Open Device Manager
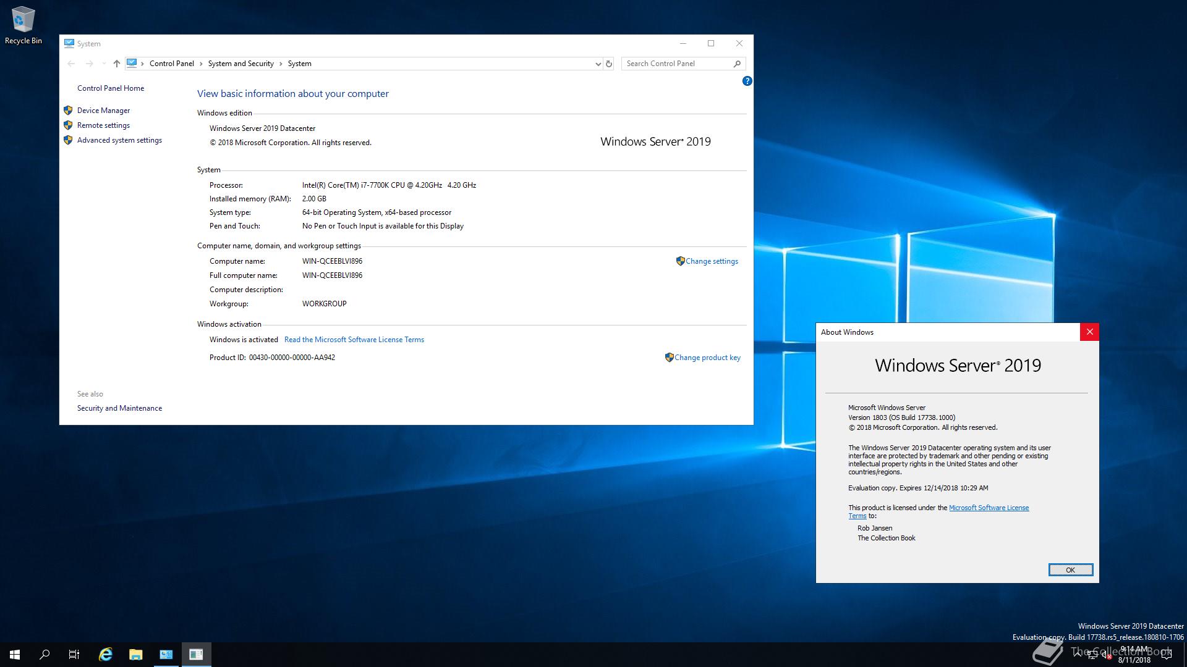This screenshot has width=1187, height=667. 103,111
